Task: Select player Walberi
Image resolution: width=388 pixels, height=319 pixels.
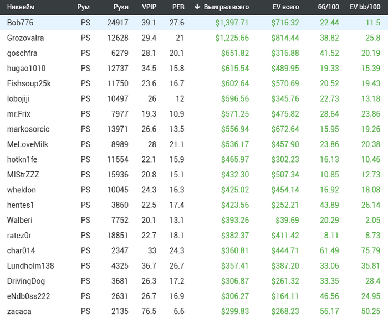Action: 19,220
